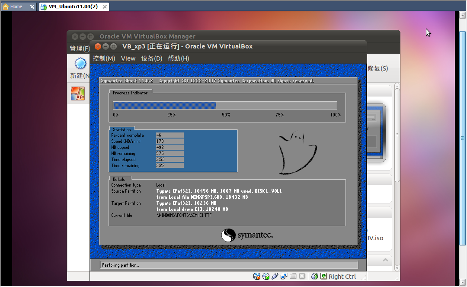
Task: Collapse the section chevron in Manager details
Action: [385, 260]
